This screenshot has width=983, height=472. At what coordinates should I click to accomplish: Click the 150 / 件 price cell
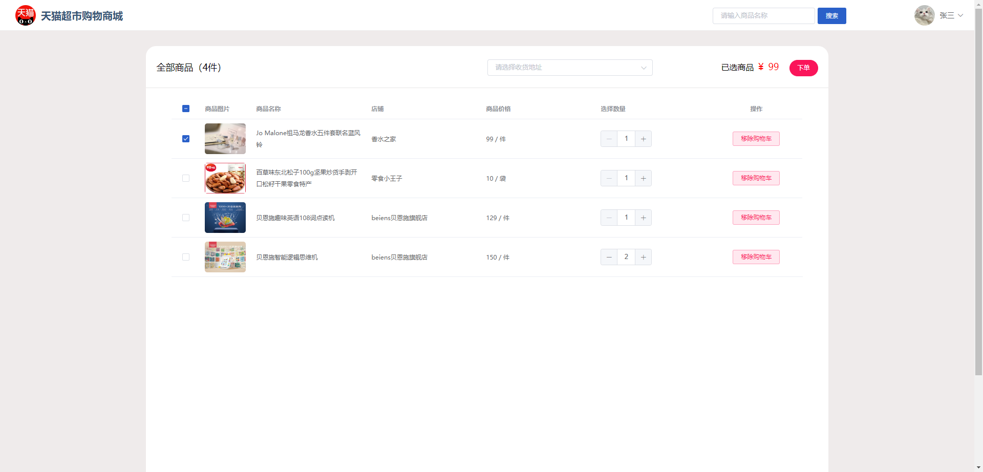pyautogui.click(x=498, y=257)
